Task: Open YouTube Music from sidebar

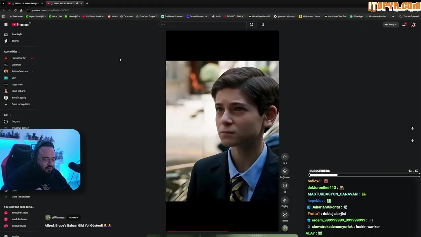Action: [x=19, y=219]
